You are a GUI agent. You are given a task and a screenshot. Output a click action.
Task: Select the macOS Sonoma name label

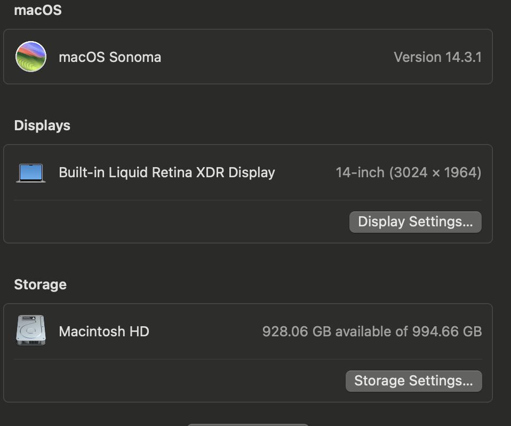click(x=110, y=57)
